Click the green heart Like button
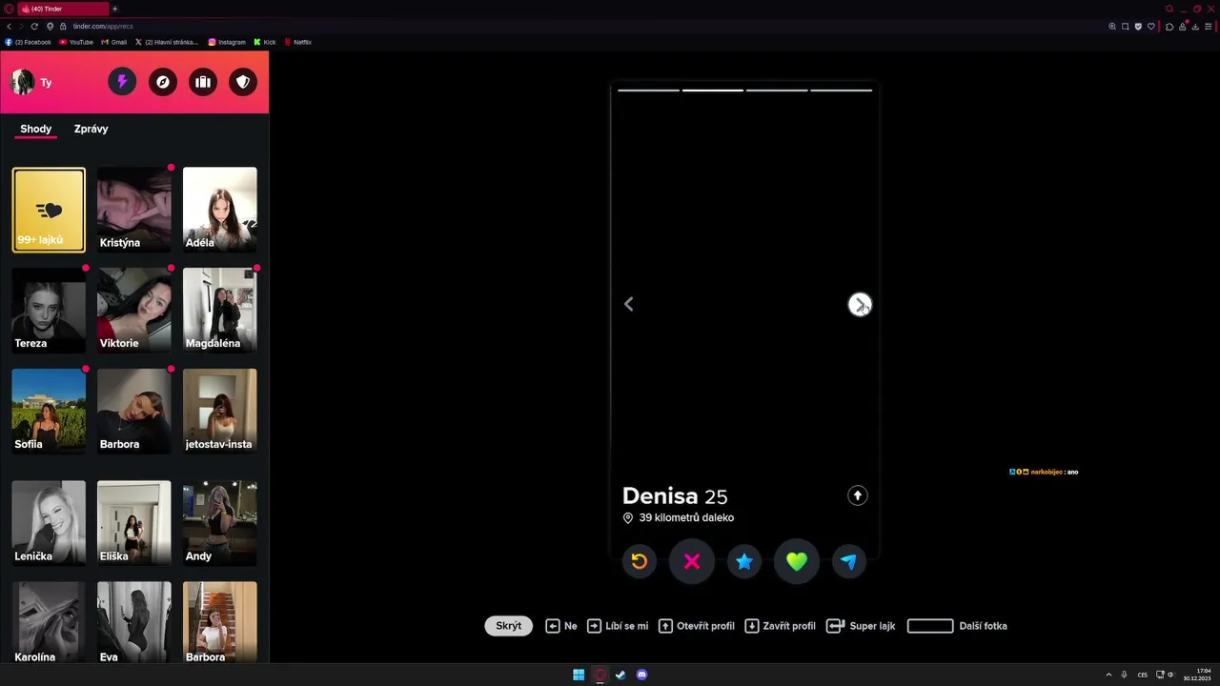 click(x=797, y=561)
